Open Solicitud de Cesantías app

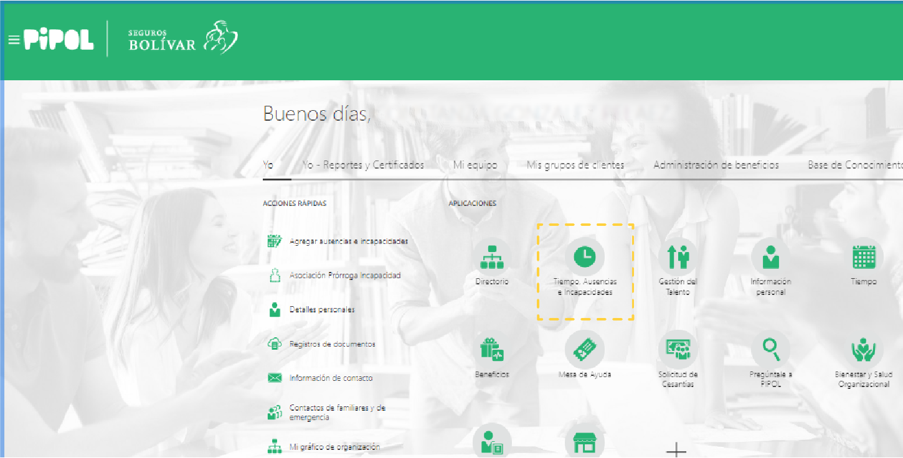(678, 350)
